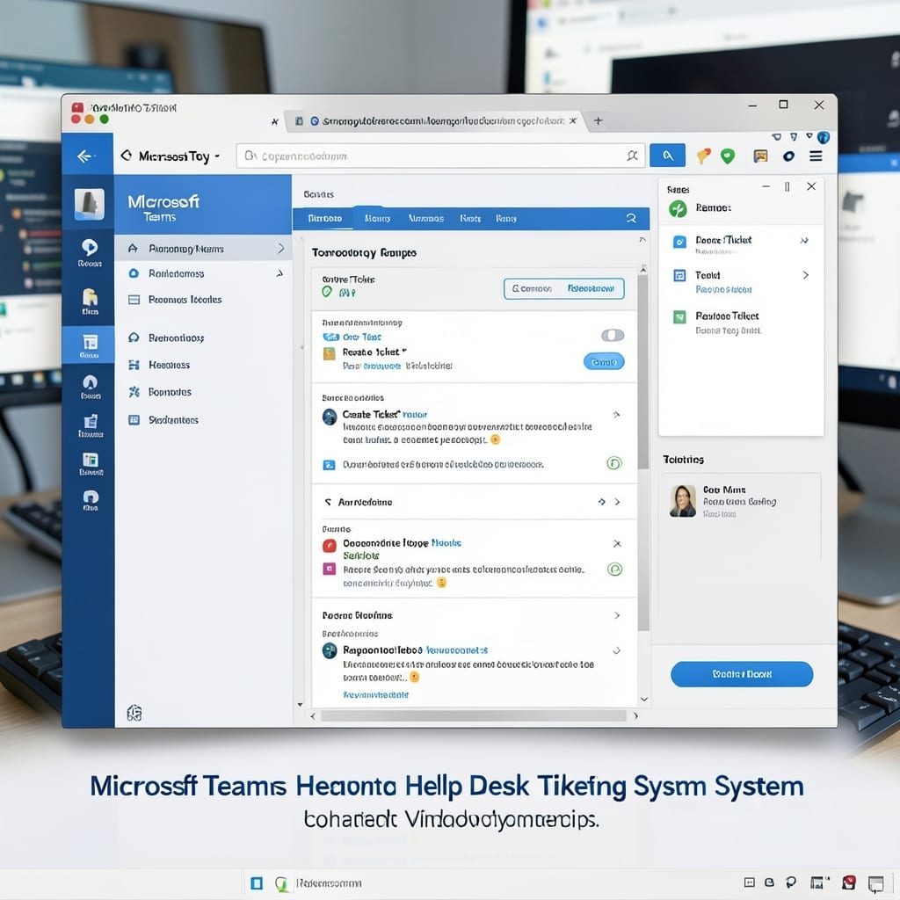Click the blue round profile badge at top right
This screenshot has width=900, height=900.
click(823, 137)
